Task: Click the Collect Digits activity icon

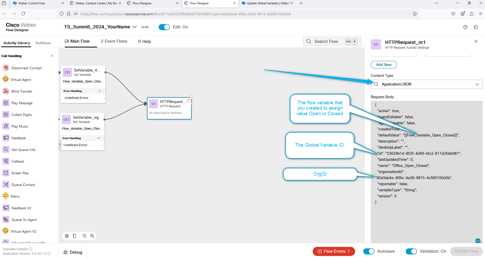Action: pyautogui.click(x=6, y=115)
